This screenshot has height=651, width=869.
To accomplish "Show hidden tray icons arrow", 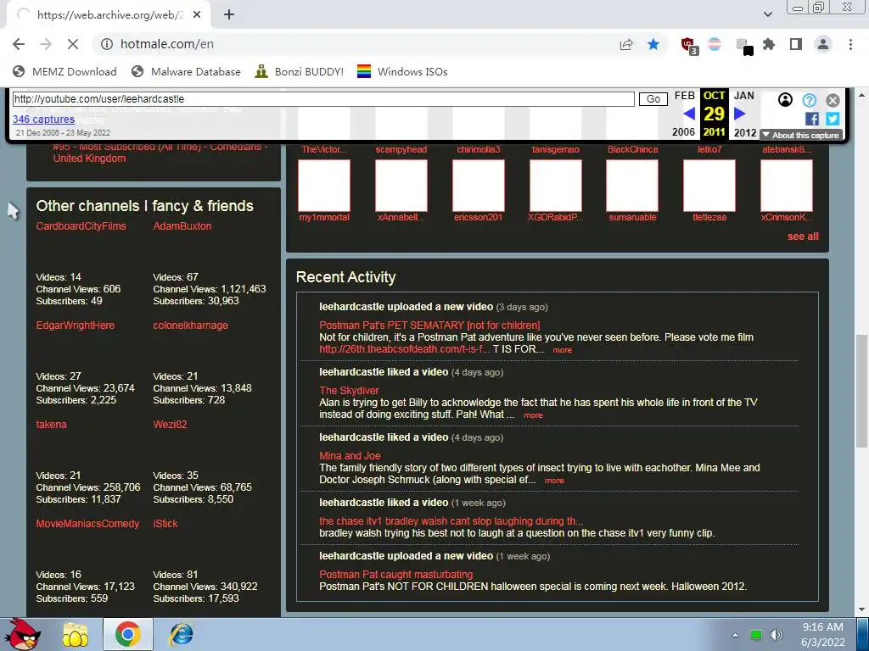I will (x=736, y=635).
